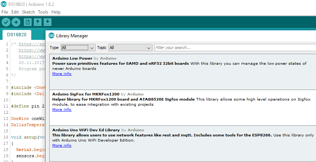Open More info for Uno WiFi Dev Ed
The width and height of the screenshot is (316, 162).
[x=62, y=145]
